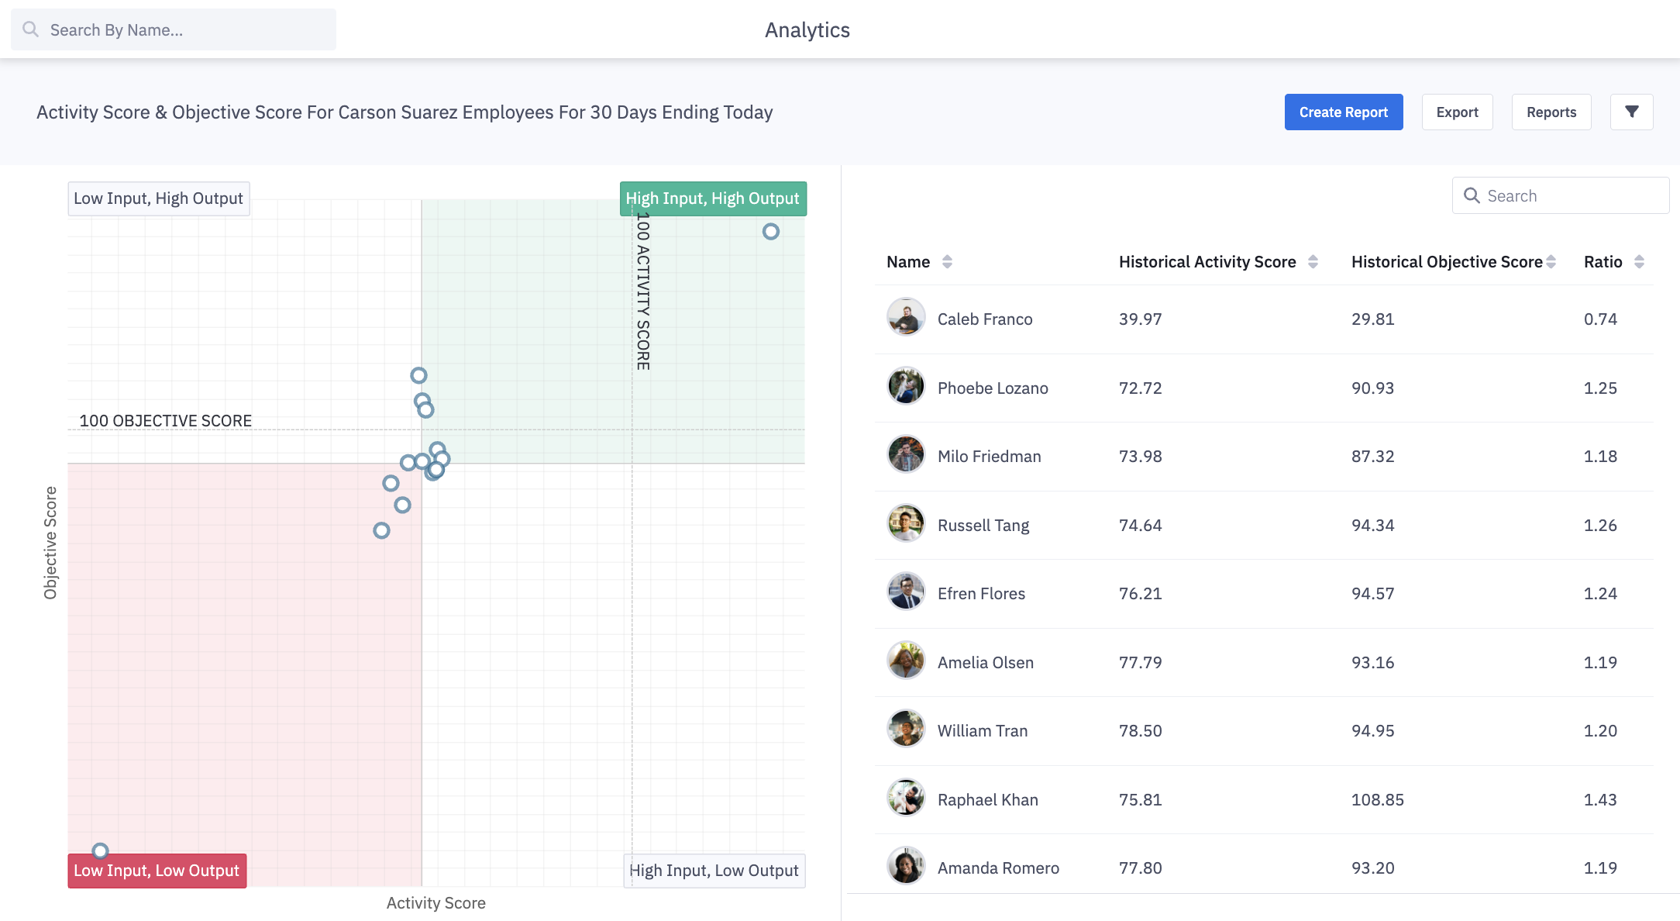This screenshot has height=921, width=1680.
Task: Click Caleb Franco's avatar photo
Action: tap(906, 318)
